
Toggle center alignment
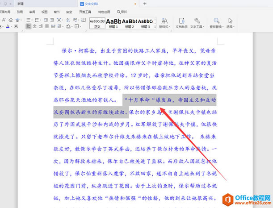pyautogui.click(x=35, y=26)
